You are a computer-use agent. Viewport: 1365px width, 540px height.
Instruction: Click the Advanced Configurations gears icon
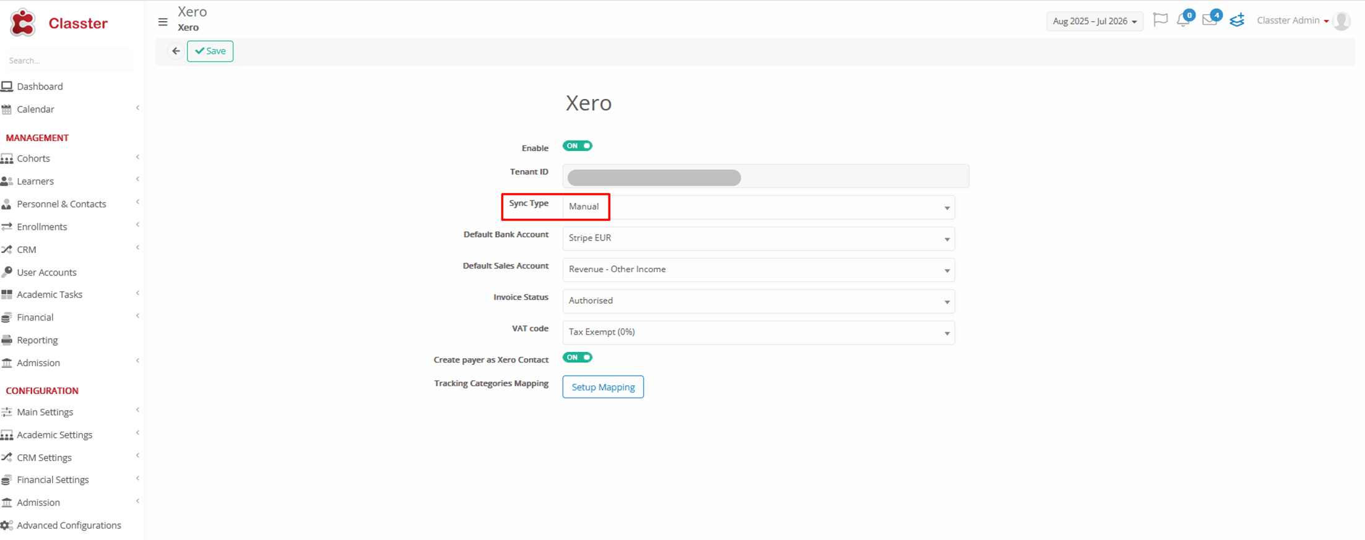(7, 526)
